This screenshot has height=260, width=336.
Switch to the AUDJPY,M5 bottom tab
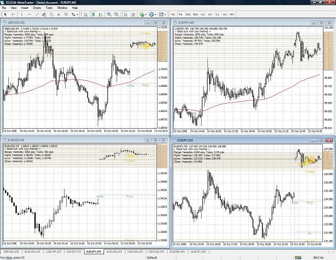198,252
